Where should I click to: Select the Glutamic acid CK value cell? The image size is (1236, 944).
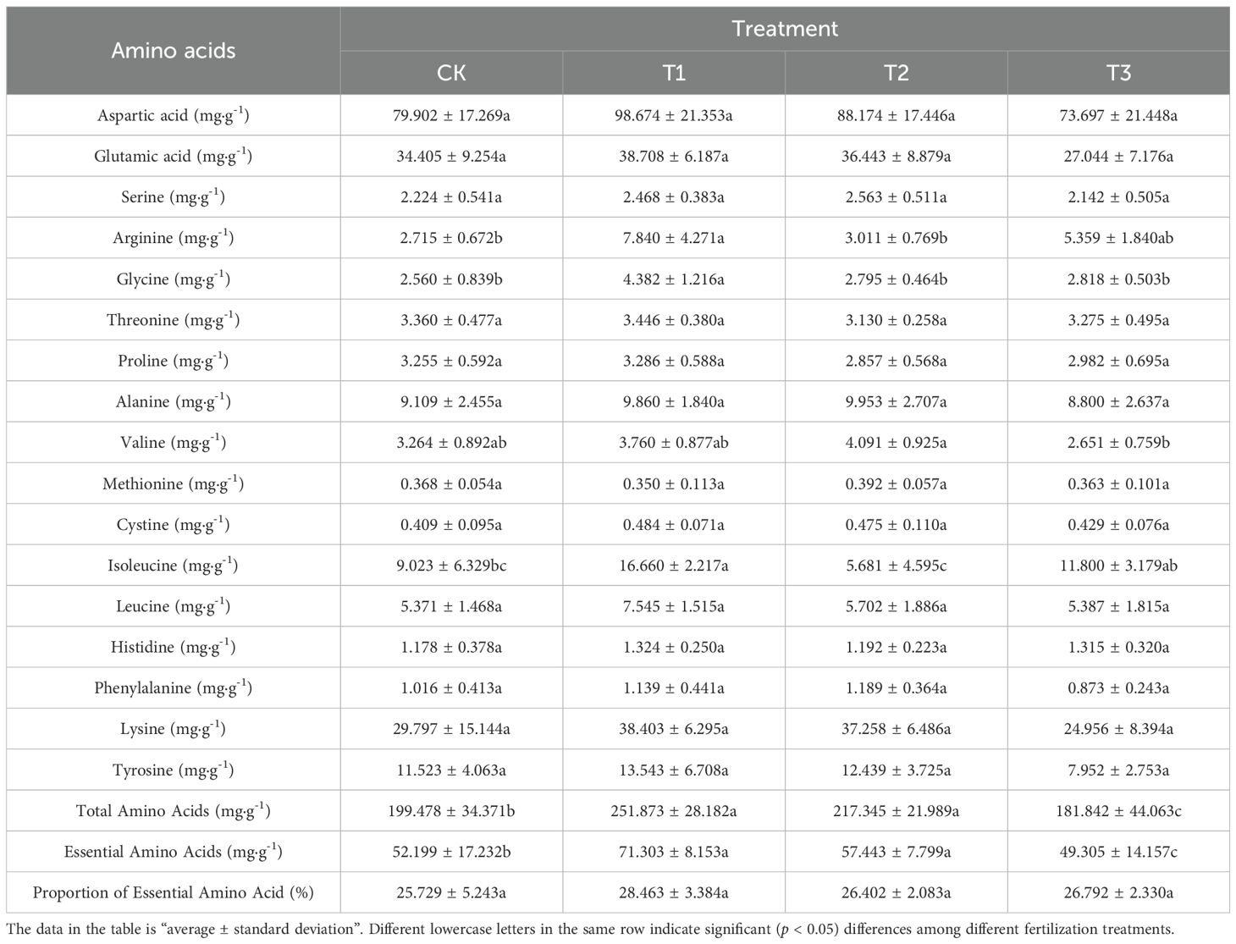click(451, 156)
